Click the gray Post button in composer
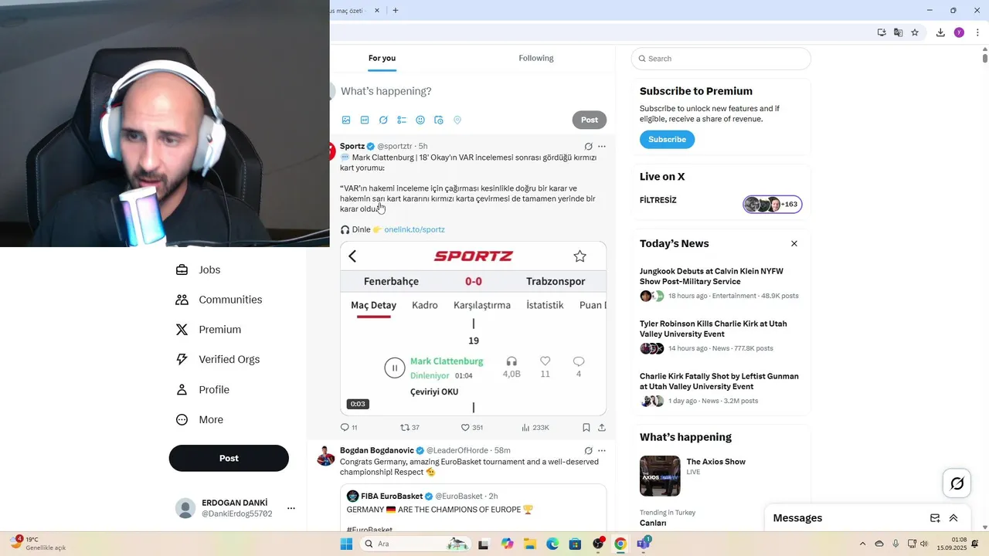This screenshot has width=989, height=556. click(x=590, y=120)
